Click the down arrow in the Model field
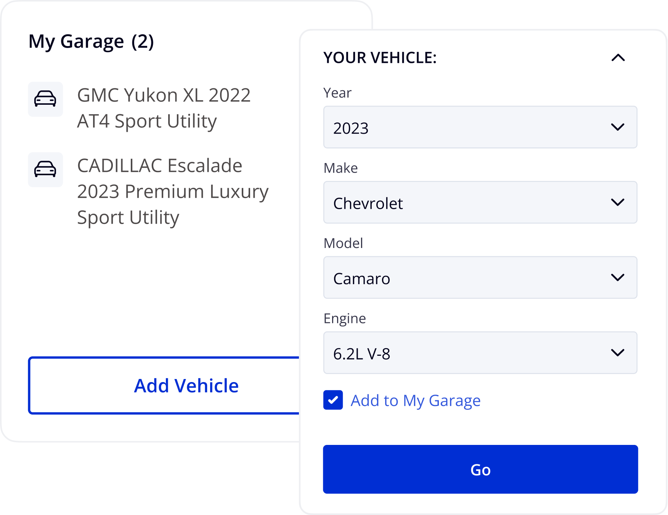668x515 pixels. (x=617, y=277)
